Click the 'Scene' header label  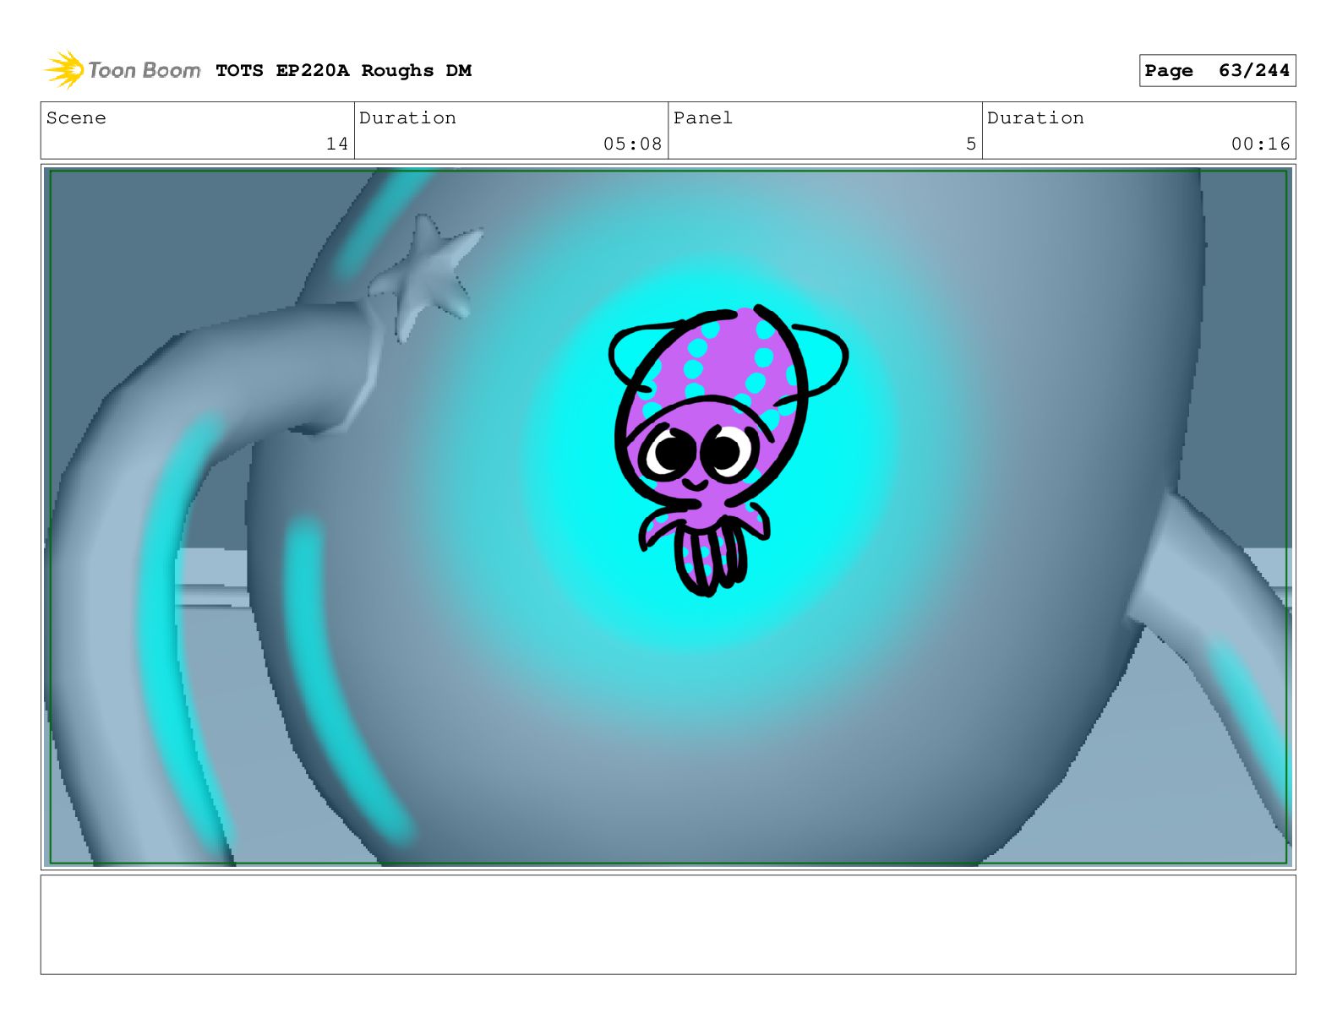[x=76, y=118]
